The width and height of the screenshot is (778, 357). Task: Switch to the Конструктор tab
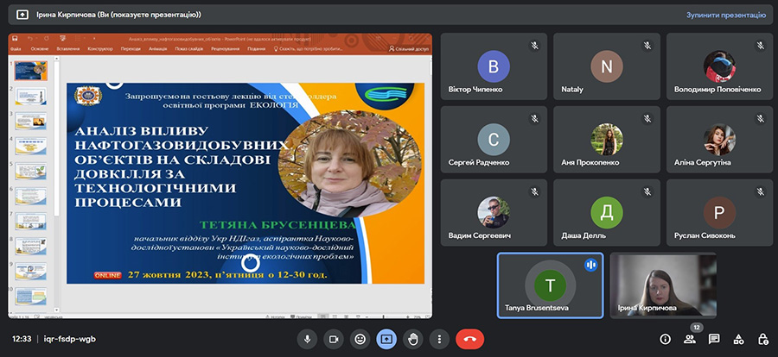(100, 49)
